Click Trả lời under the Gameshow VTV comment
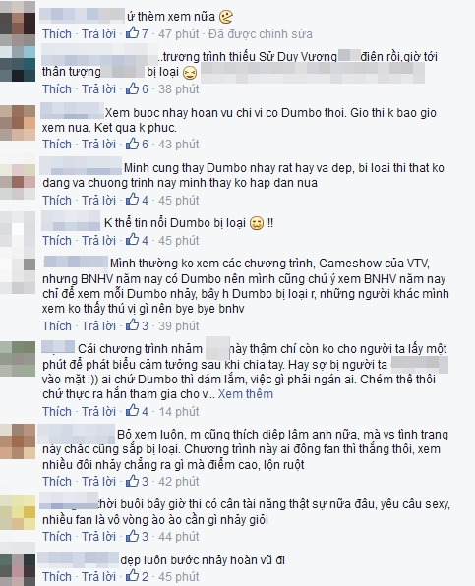The height and width of the screenshot is (586, 475). 98,325
